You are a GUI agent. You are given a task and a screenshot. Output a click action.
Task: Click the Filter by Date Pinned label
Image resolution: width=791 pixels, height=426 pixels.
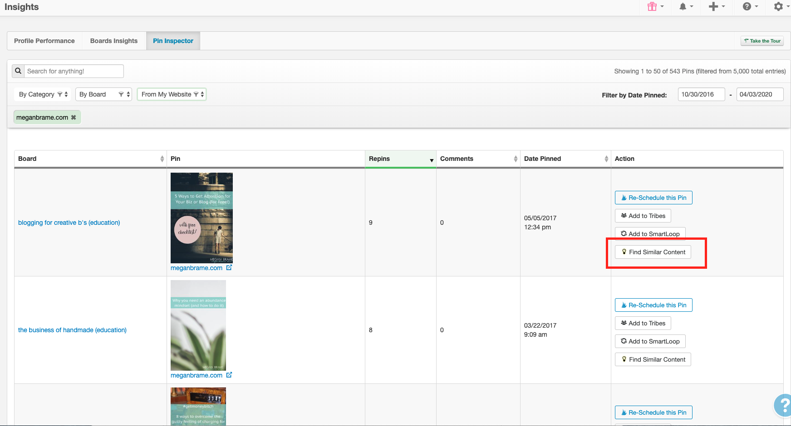[x=634, y=95]
